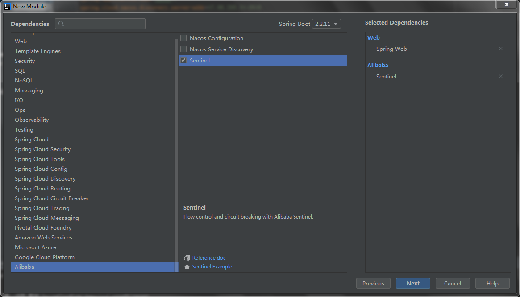Viewport: 520px width, 297px height.
Task: Click the Previous button
Action: click(373, 284)
